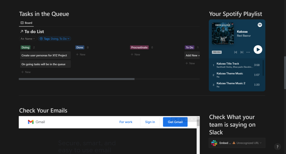This screenshot has width=286, height=154.
Task: Click the Kabzaa album cover thumbnail
Action: (x=223, y=33)
